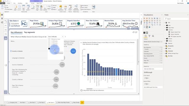The width and height of the screenshot is (189, 106).
Task: Check the 2-3 Minutes option
Action: (49, 43)
